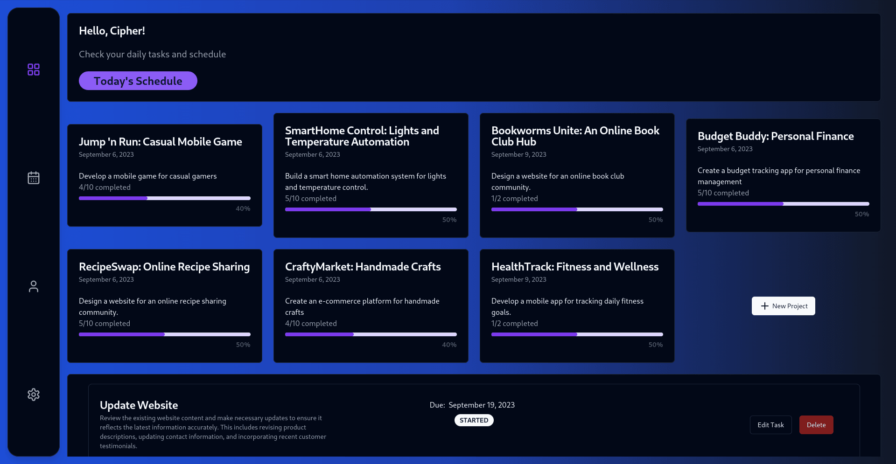
Task: Delete the Update Website task
Action: 816,425
